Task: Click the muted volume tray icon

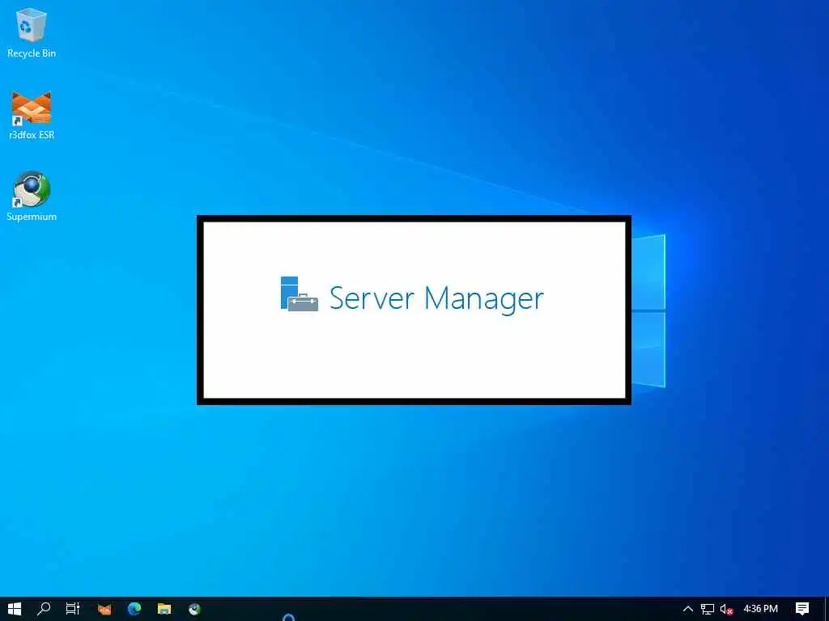Action: click(727, 610)
